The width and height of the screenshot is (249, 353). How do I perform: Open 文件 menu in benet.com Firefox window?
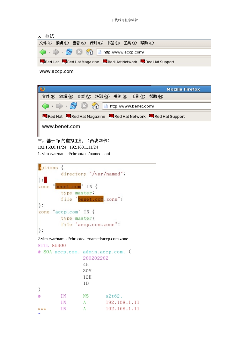point(48,96)
